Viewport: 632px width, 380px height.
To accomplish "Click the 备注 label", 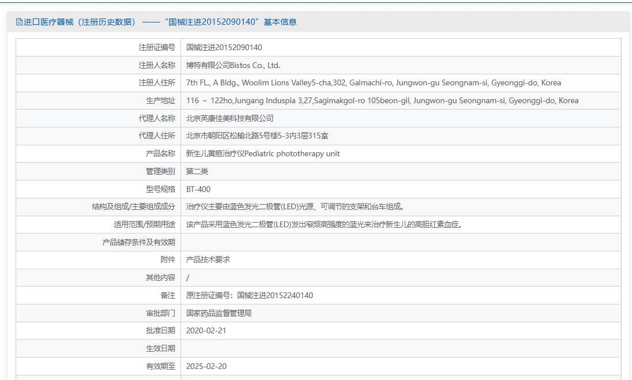I will click(x=168, y=295).
